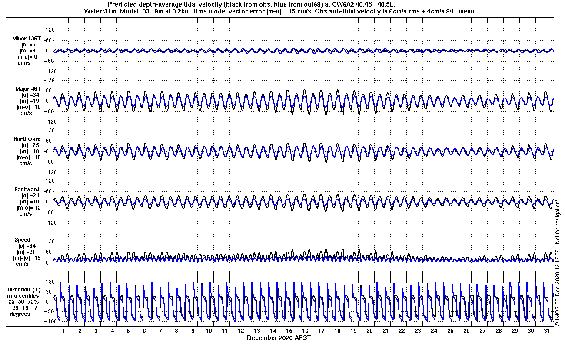
Task: Click the day '28' x-axis tick label
Action: [x=498, y=331]
